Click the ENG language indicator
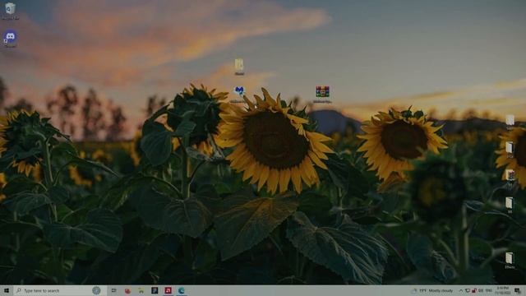Screen dimensions: 526x296 pyautogui.click(x=489, y=290)
